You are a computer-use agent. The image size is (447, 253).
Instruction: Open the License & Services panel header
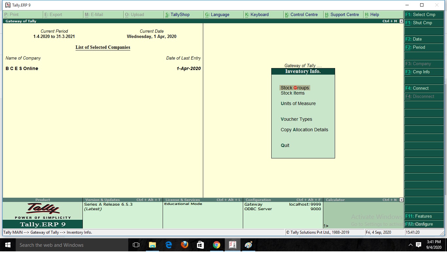pos(203,200)
